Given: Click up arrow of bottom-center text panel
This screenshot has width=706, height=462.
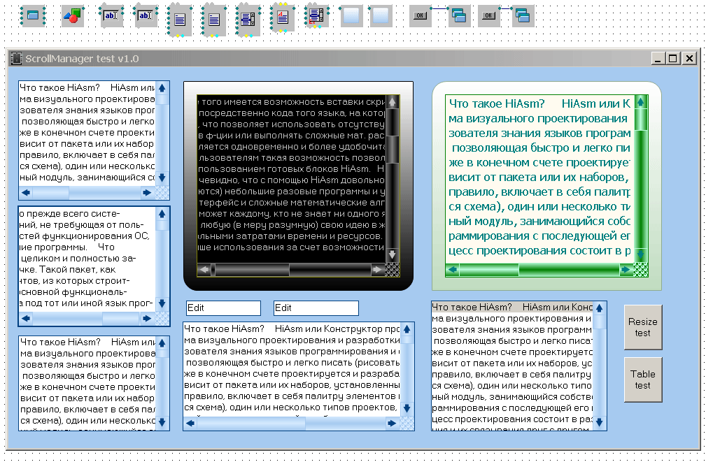Looking at the screenshot, I should click(407, 329).
